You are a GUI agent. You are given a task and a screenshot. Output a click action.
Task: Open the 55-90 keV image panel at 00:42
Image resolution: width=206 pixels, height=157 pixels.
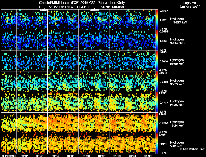coord(24,61)
